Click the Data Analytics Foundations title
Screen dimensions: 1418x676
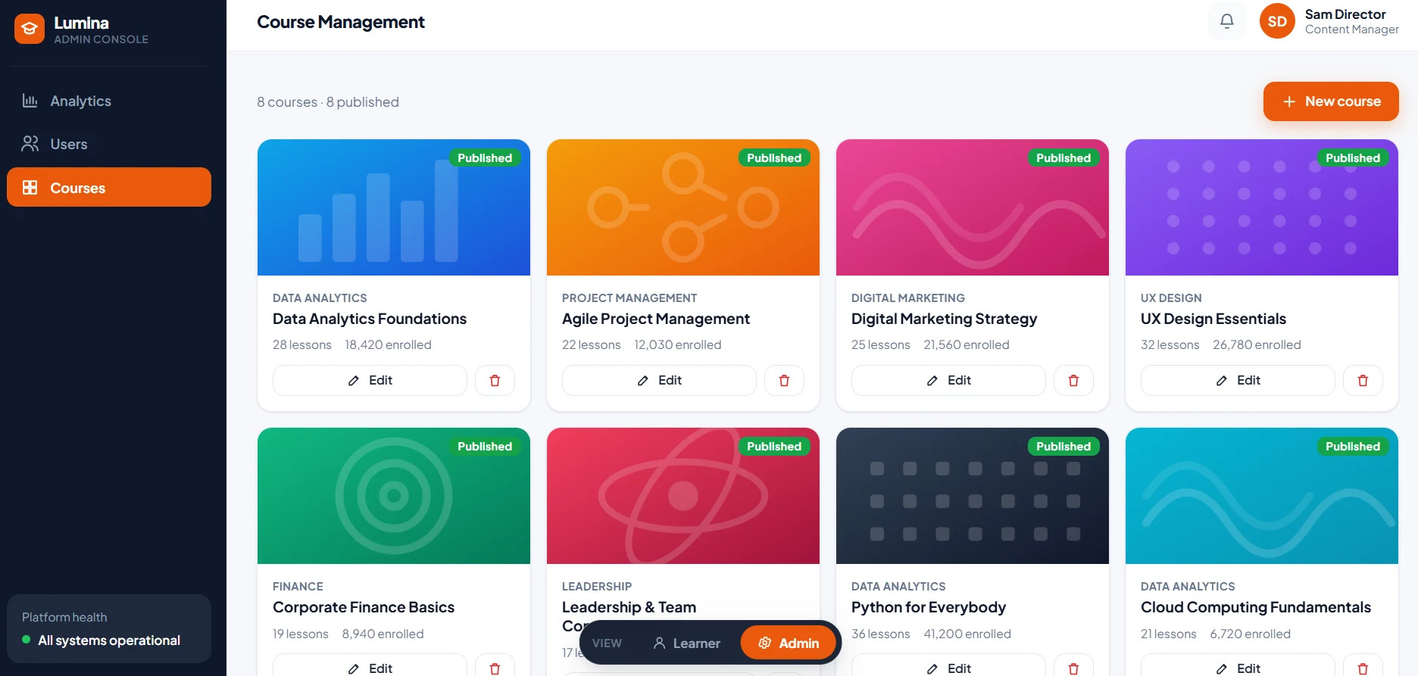point(370,319)
